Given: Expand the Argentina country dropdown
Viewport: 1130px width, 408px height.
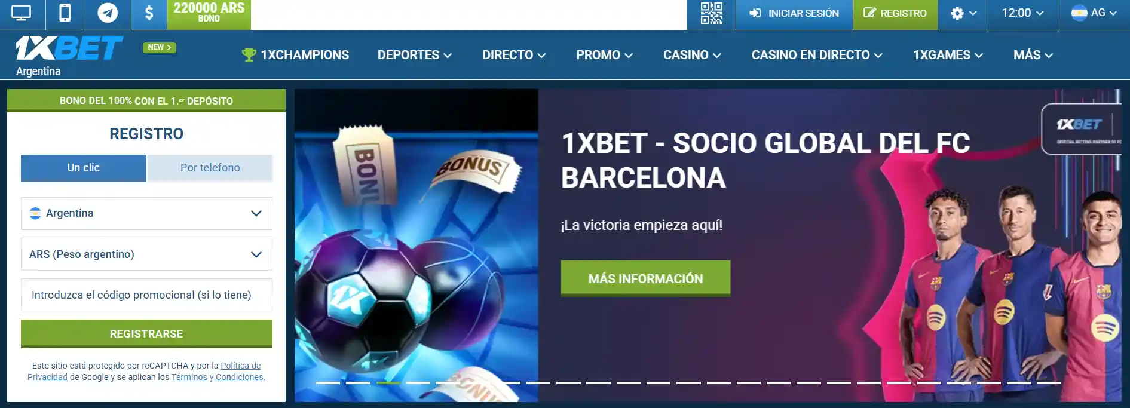Looking at the screenshot, I should [x=146, y=213].
